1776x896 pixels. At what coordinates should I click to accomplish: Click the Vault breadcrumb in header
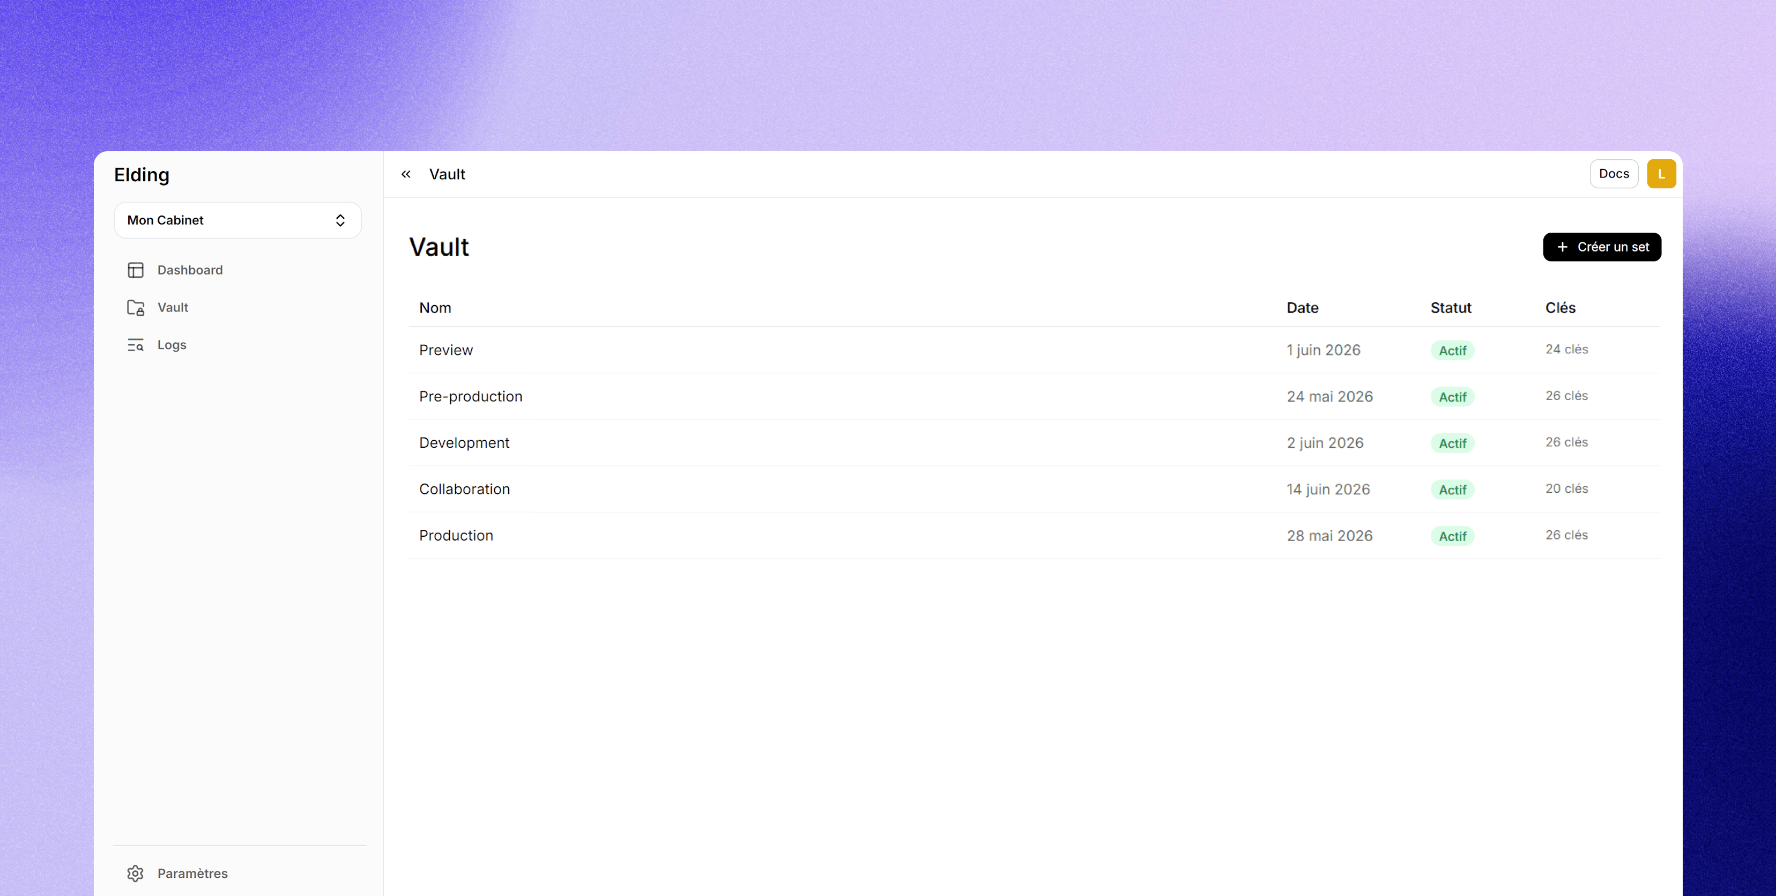coord(447,174)
